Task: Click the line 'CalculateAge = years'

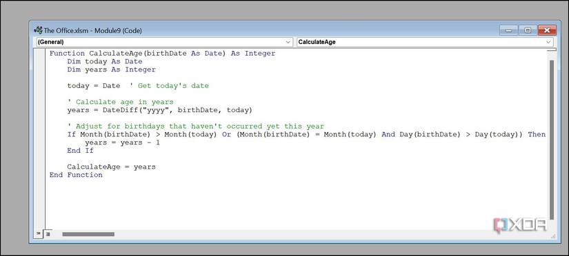Action: pyautogui.click(x=112, y=167)
